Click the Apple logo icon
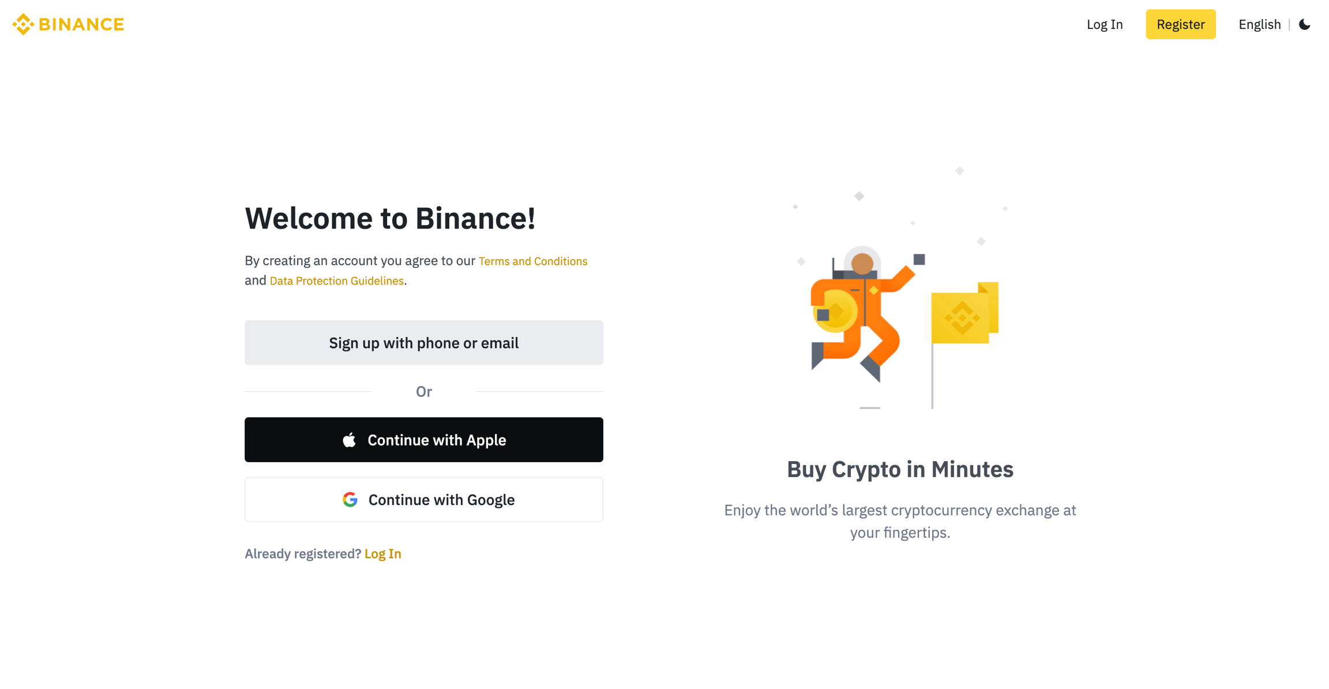The image size is (1329, 689). (x=349, y=440)
